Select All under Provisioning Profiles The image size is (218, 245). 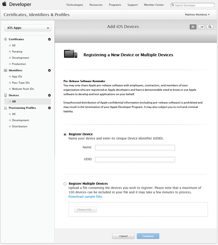14,114
